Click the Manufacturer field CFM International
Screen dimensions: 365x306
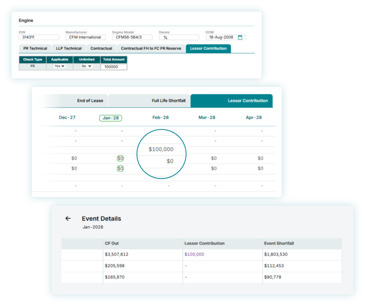[x=86, y=37]
